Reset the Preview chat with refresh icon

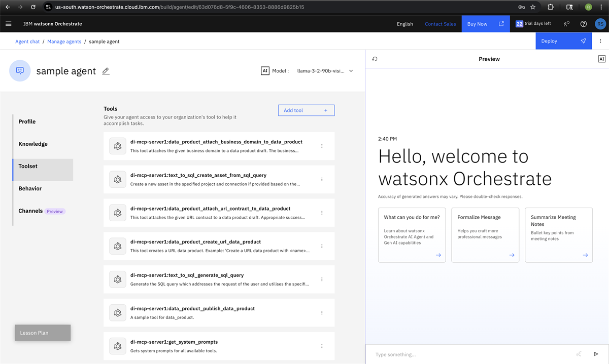coord(375,59)
